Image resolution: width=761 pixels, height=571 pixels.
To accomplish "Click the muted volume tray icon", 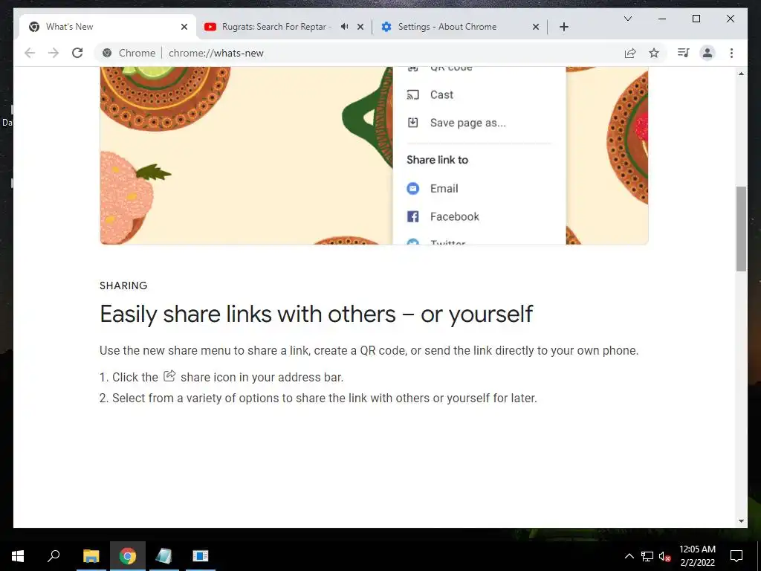I will coord(664,556).
